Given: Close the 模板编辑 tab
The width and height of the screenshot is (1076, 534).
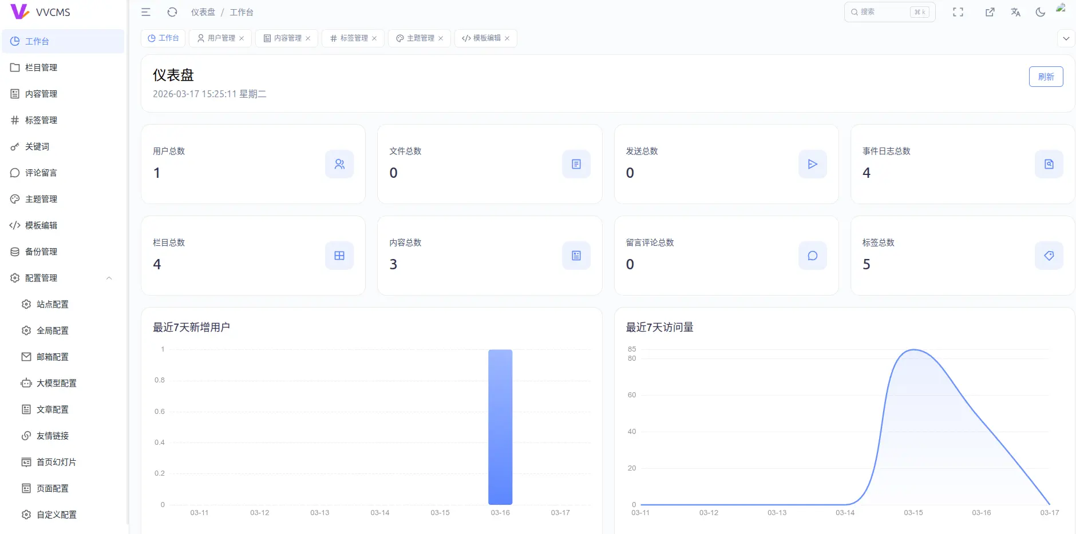Looking at the screenshot, I should 507,38.
